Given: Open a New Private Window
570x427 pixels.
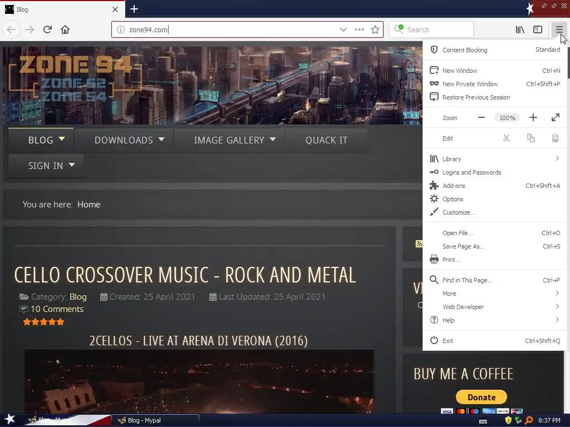Looking at the screenshot, I should point(495,84).
